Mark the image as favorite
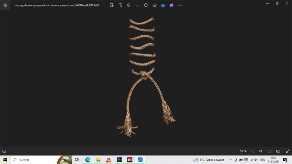The width and height of the screenshot is (292, 164). pyautogui.click(x=137, y=5)
